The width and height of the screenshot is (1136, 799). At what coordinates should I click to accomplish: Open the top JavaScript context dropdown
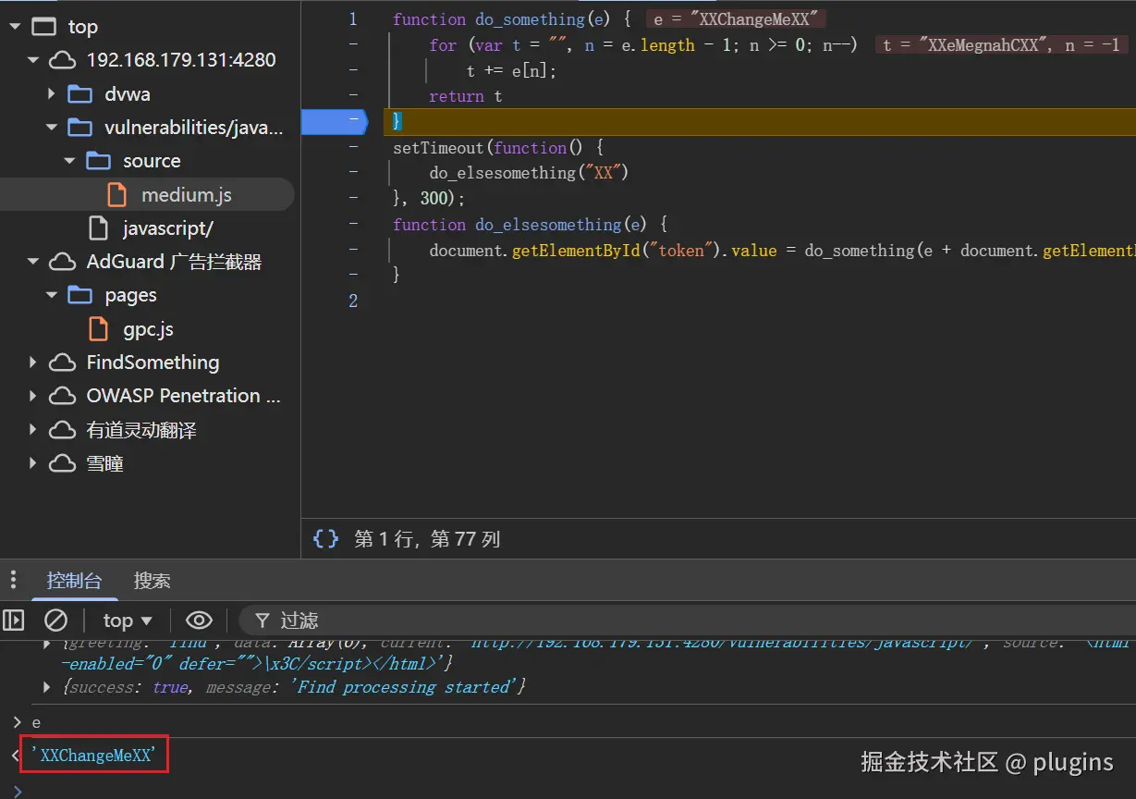click(128, 621)
